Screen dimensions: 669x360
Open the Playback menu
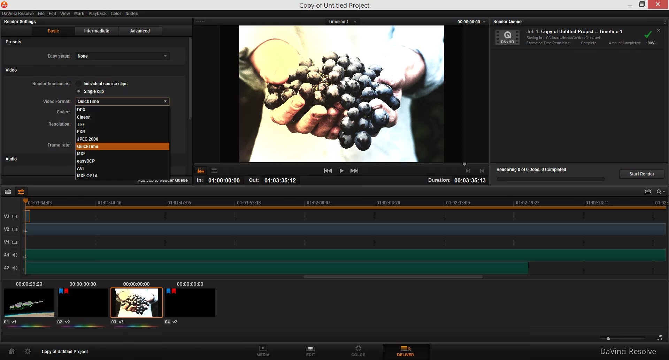pos(98,14)
